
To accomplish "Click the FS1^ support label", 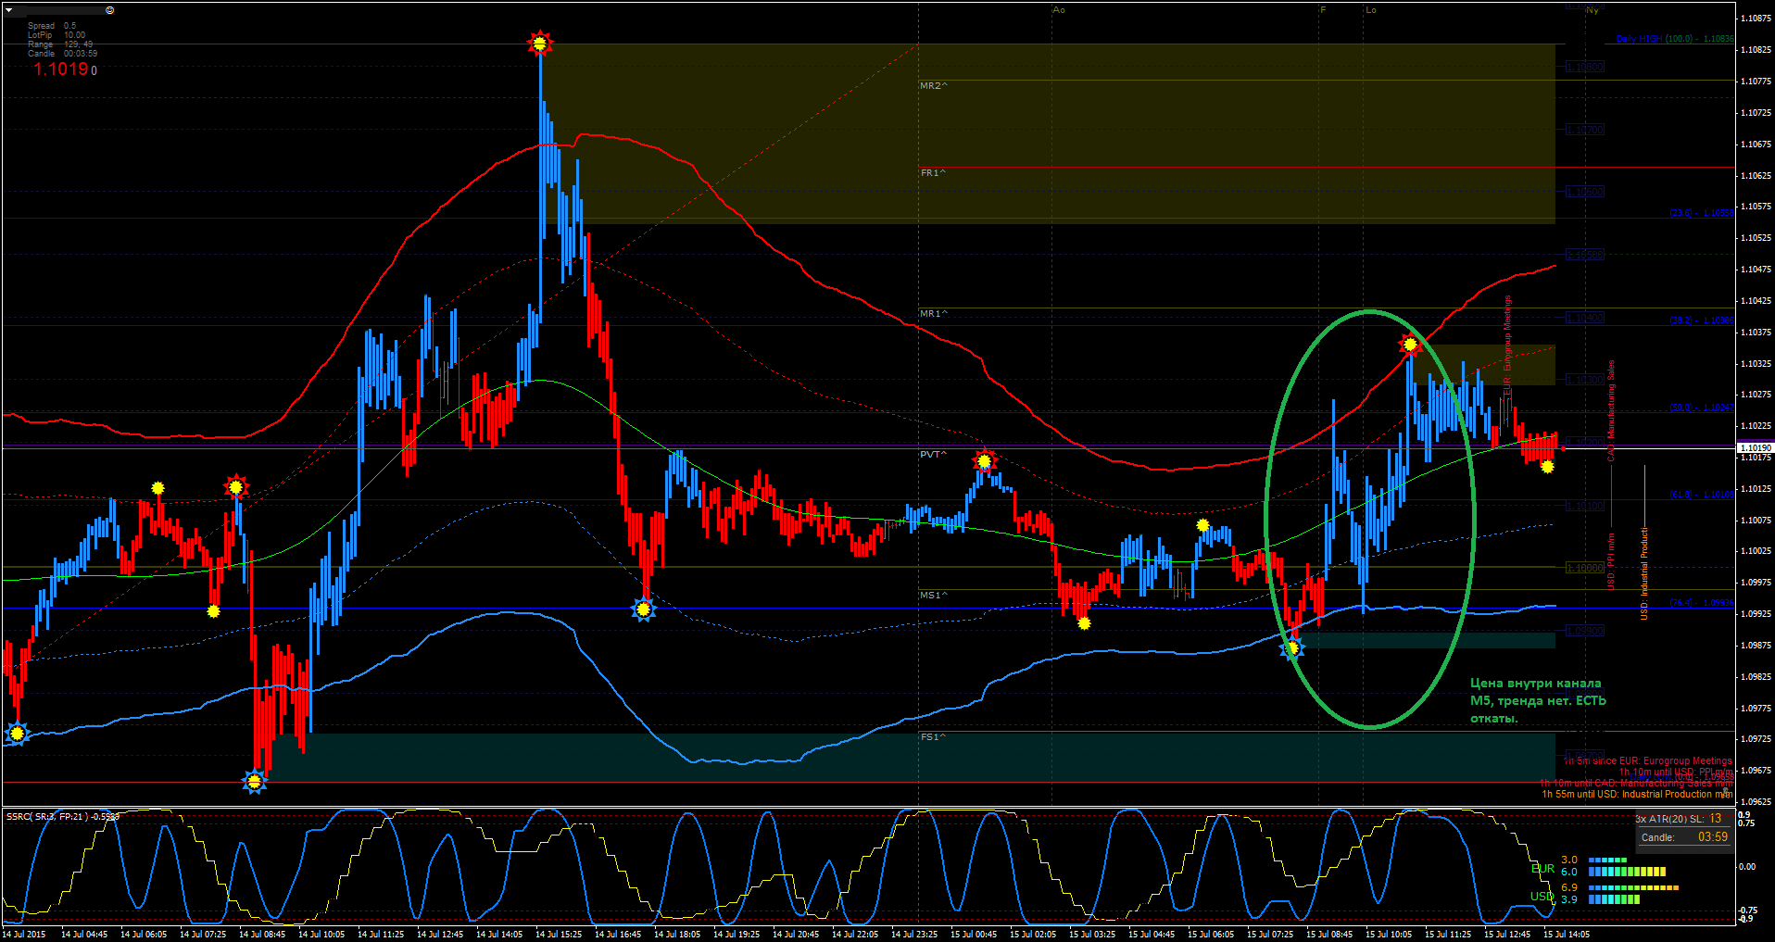I will [x=933, y=736].
